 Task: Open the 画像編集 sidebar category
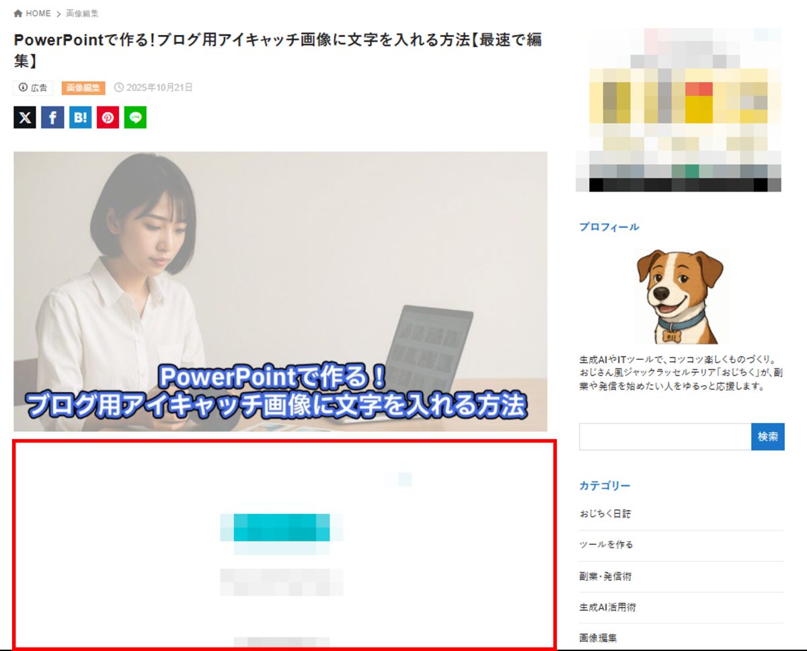click(598, 638)
